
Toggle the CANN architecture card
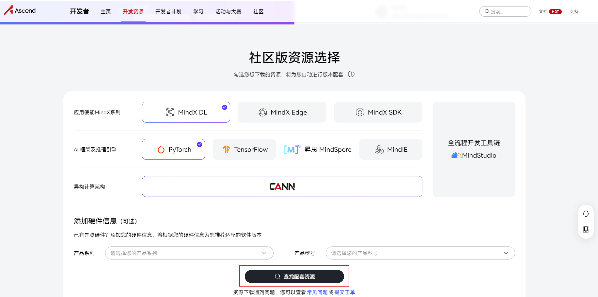(x=282, y=186)
